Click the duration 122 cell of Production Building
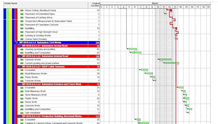This screenshot has width=218, height=124. click(x=94, y=116)
